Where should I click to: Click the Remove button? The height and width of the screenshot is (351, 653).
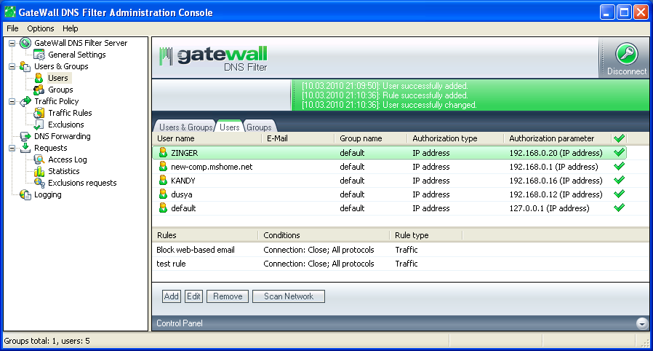(228, 296)
